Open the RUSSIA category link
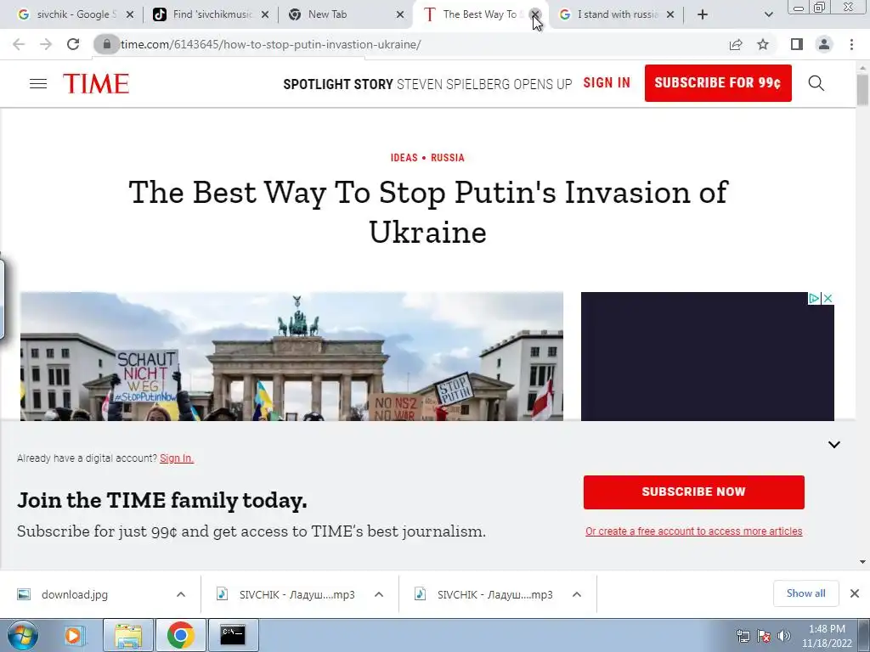Viewport: 870px width, 652px height. (x=447, y=157)
